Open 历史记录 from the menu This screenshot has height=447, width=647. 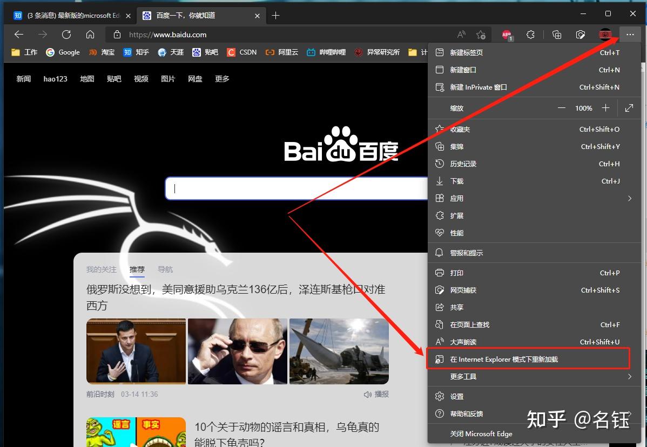click(534, 164)
